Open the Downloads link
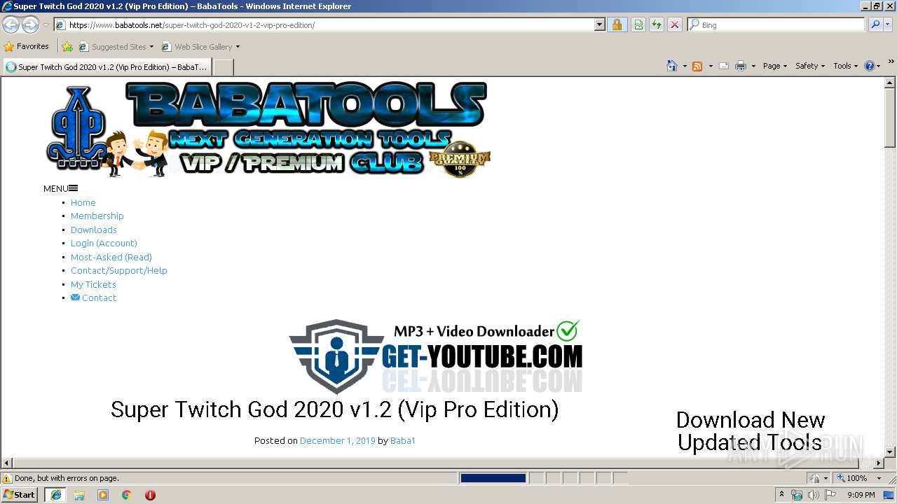 93,230
